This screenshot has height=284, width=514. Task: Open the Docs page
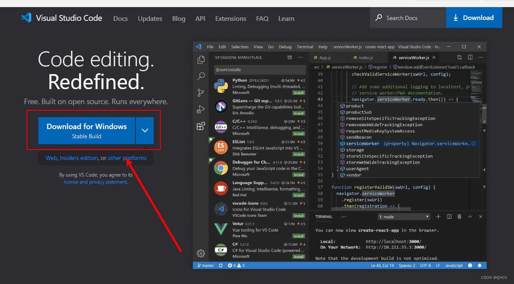tap(120, 18)
